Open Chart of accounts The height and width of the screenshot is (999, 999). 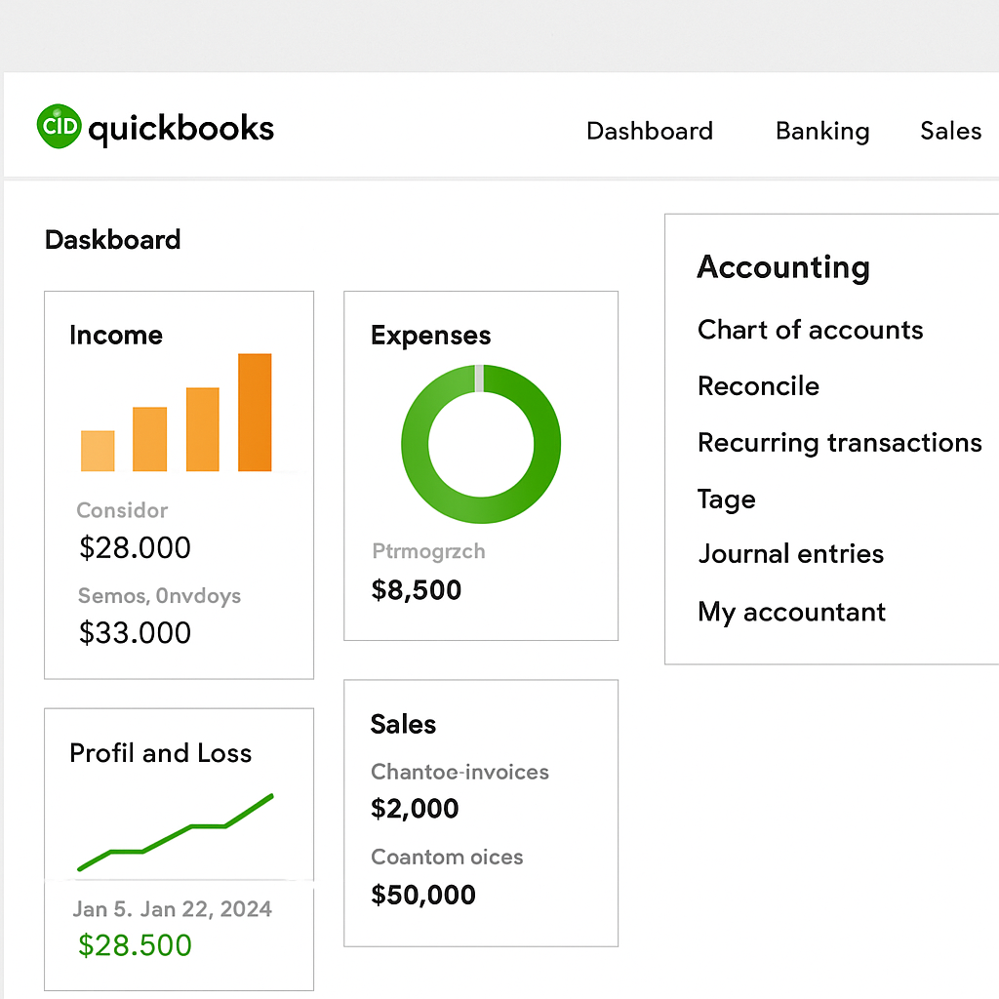[x=810, y=330]
